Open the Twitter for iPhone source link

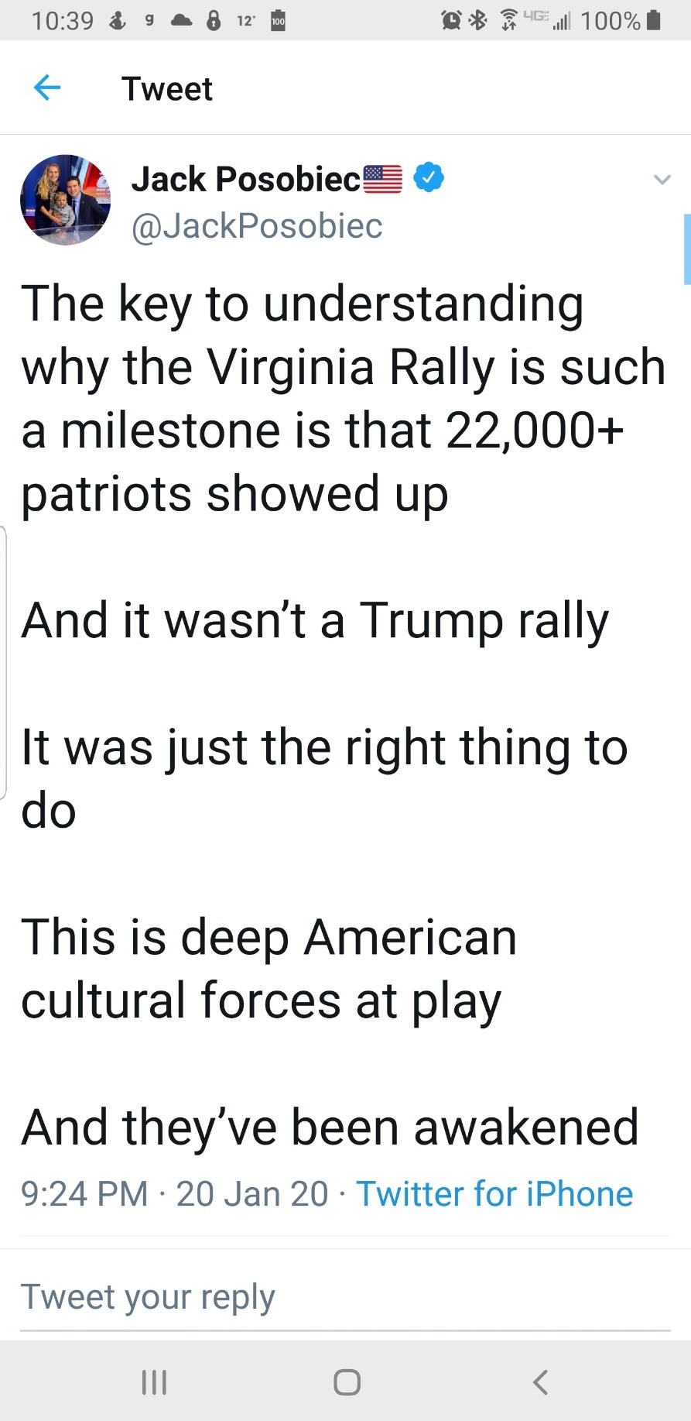[x=494, y=1193]
